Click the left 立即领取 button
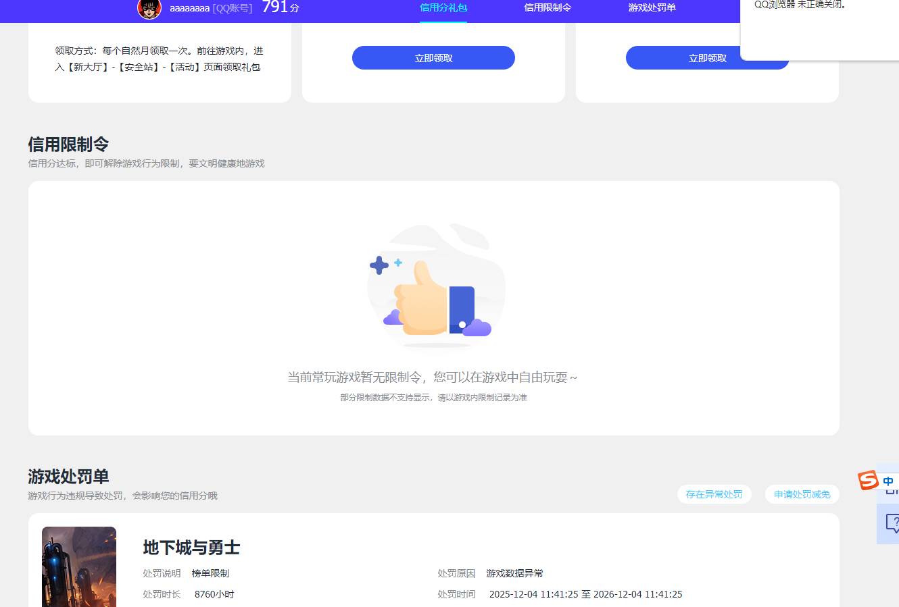Image resolution: width=899 pixels, height=607 pixels. coord(433,57)
